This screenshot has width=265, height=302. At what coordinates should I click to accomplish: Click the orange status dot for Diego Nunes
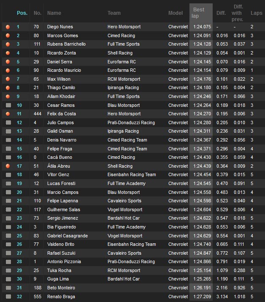(x=8, y=27)
